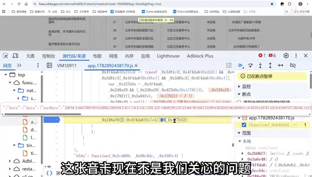The height and width of the screenshot is (177, 312).
Task: Collapse the fuwu domain tree node
Action: [x=10, y=83]
